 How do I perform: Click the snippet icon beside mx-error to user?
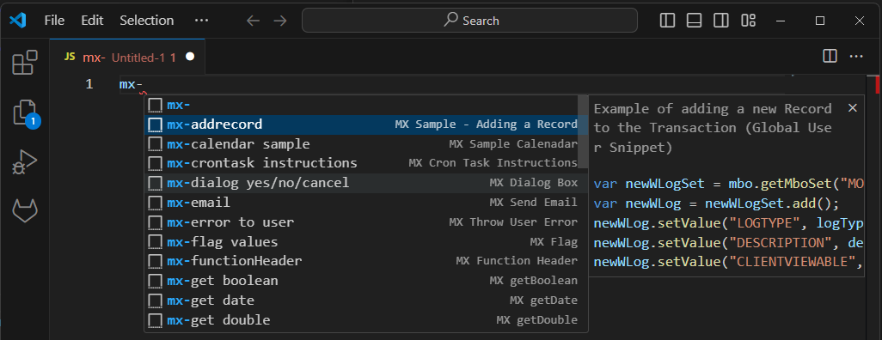[x=156, y=222]
